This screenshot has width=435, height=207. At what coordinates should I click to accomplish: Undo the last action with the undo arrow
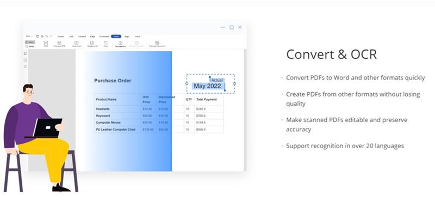pos(47,36)
